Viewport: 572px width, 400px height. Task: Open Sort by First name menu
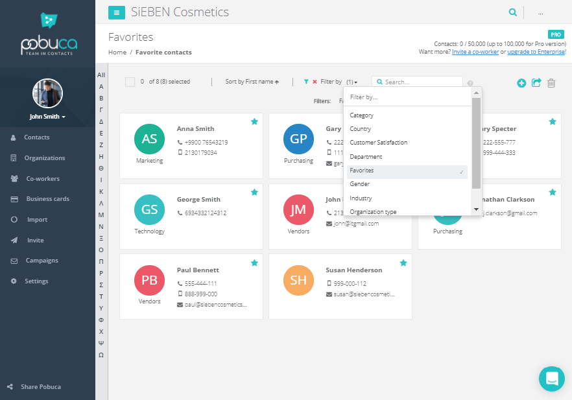(x=252, y=82)
